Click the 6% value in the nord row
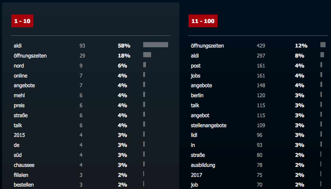The image size is (331, 189). pos(123,66)
